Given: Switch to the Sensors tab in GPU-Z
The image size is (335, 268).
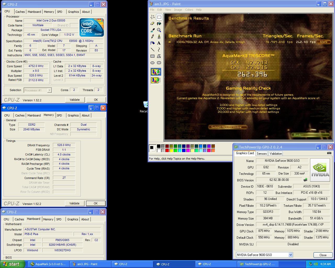Looking at the screenshot, I should click(262, 154).
